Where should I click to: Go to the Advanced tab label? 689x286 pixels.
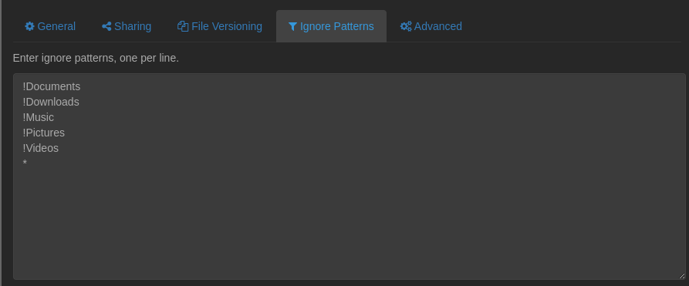click(438, 26)
